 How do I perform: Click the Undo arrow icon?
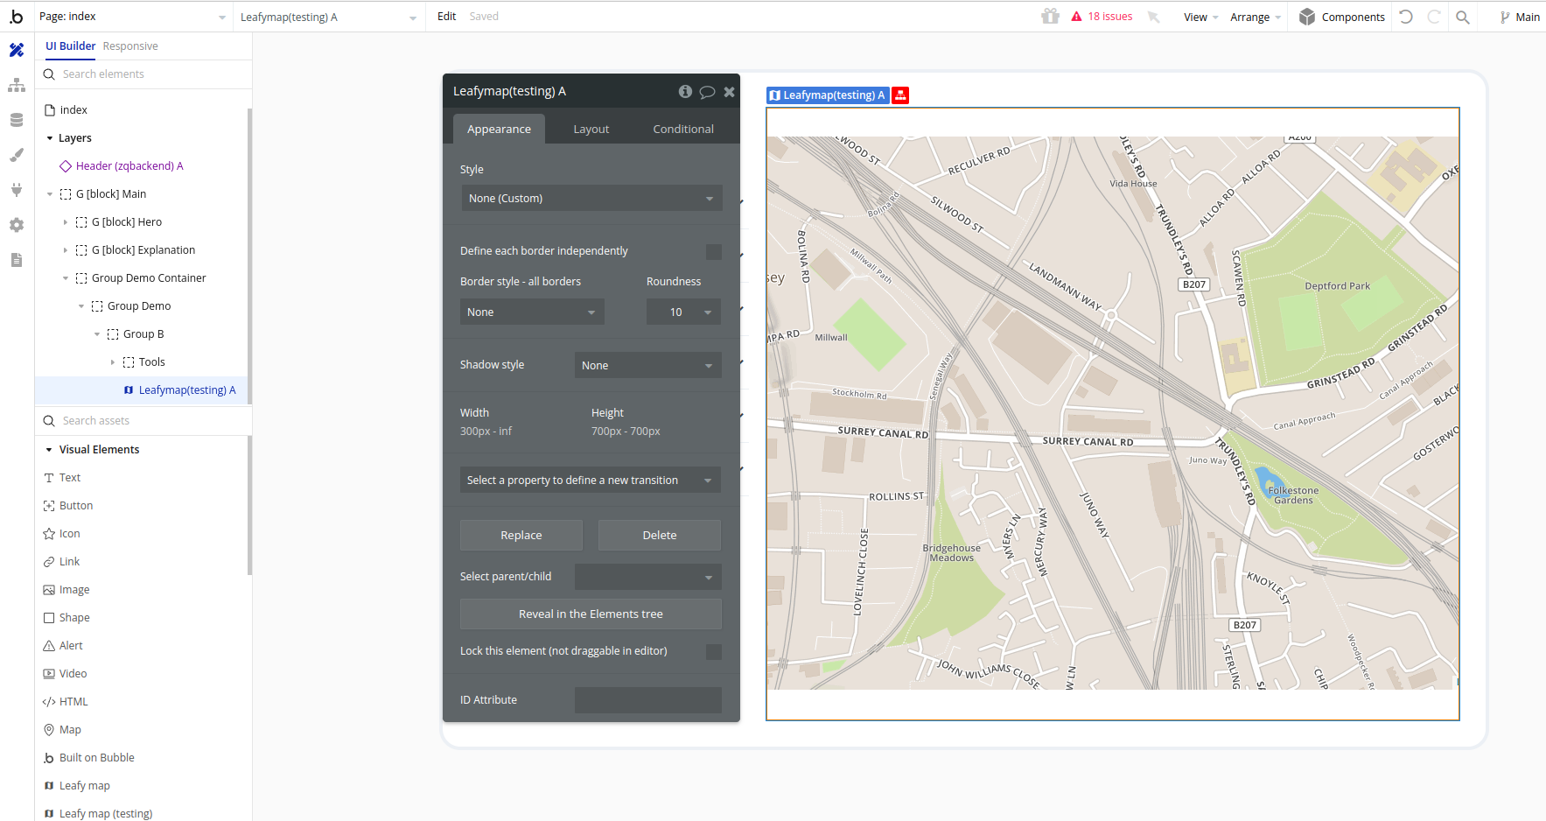tap(1406, 17)
